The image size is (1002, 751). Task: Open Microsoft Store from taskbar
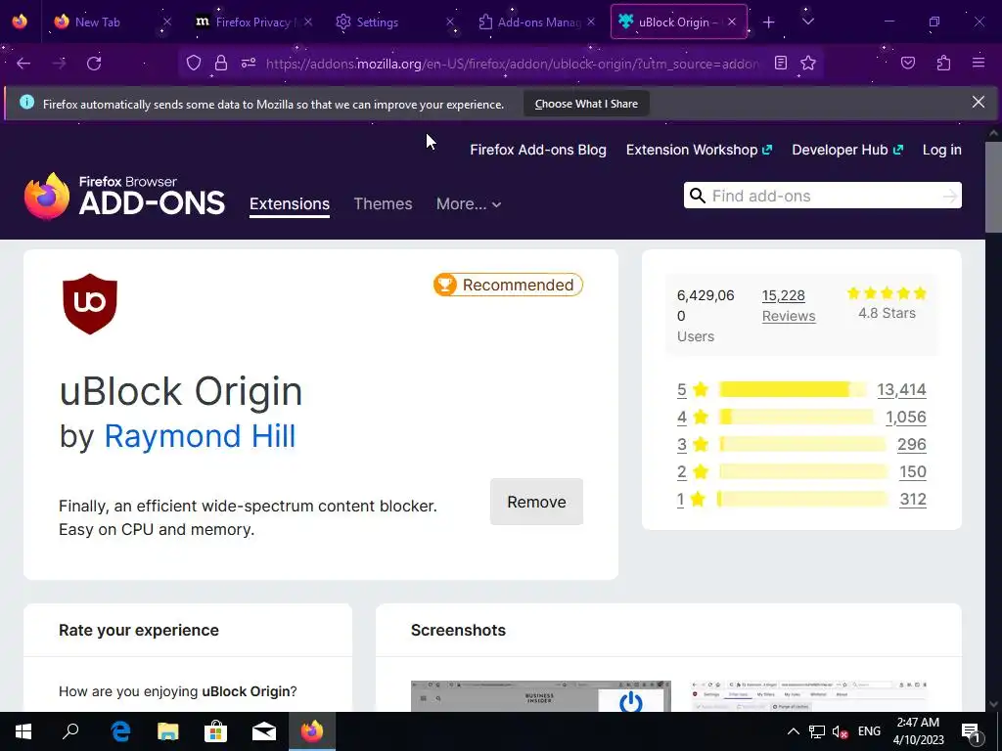[216, 731]
